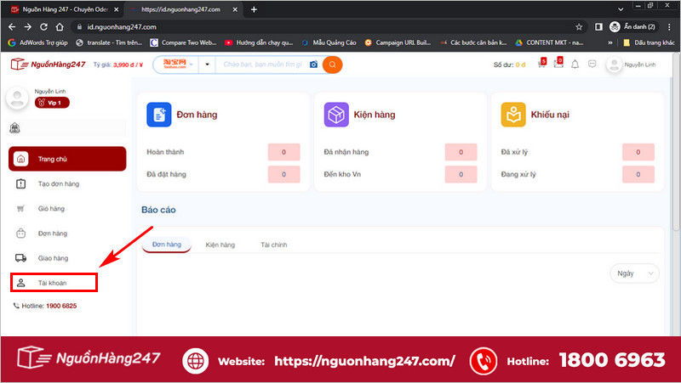Select the Tài chính report tab
Viewport: 681px width, 383px height.
click(x=273, y=245)
